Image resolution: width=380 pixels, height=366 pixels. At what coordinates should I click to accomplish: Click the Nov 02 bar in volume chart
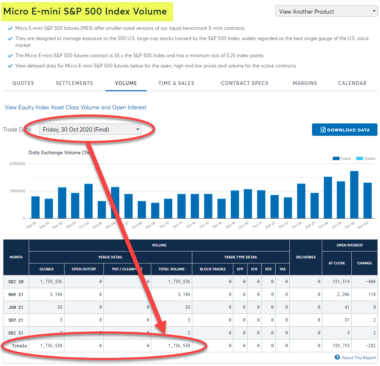click(367, 200)
